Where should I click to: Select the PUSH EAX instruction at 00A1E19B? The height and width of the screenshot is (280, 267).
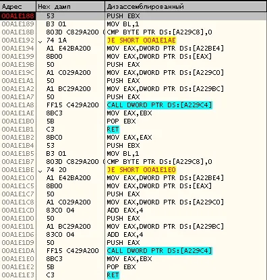123,65
